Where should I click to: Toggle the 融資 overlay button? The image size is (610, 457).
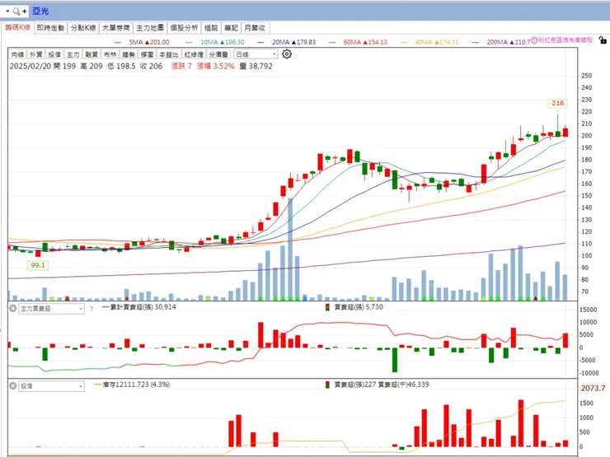tap(91, 54)
